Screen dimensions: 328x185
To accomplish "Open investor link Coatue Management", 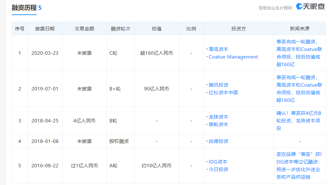I will (233, 57).
